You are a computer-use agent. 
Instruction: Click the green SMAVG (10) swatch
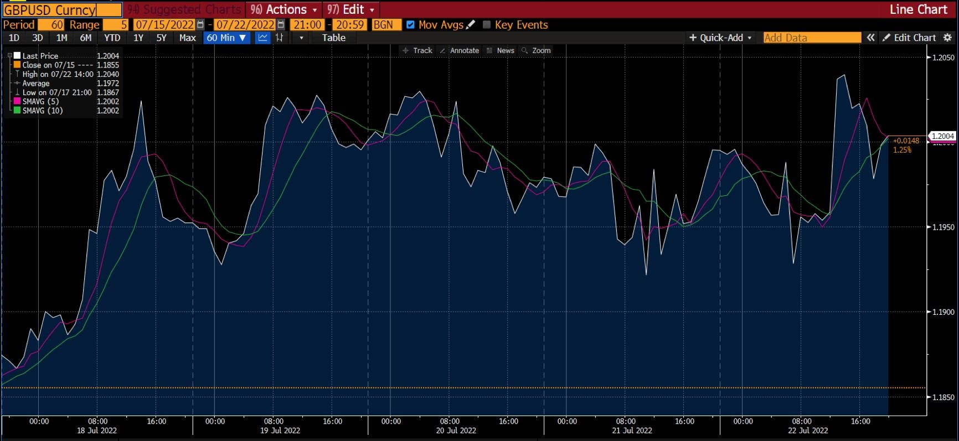17,111
